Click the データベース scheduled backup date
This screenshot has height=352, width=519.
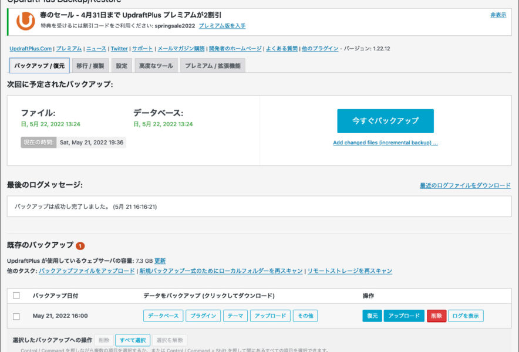point(163,124)
